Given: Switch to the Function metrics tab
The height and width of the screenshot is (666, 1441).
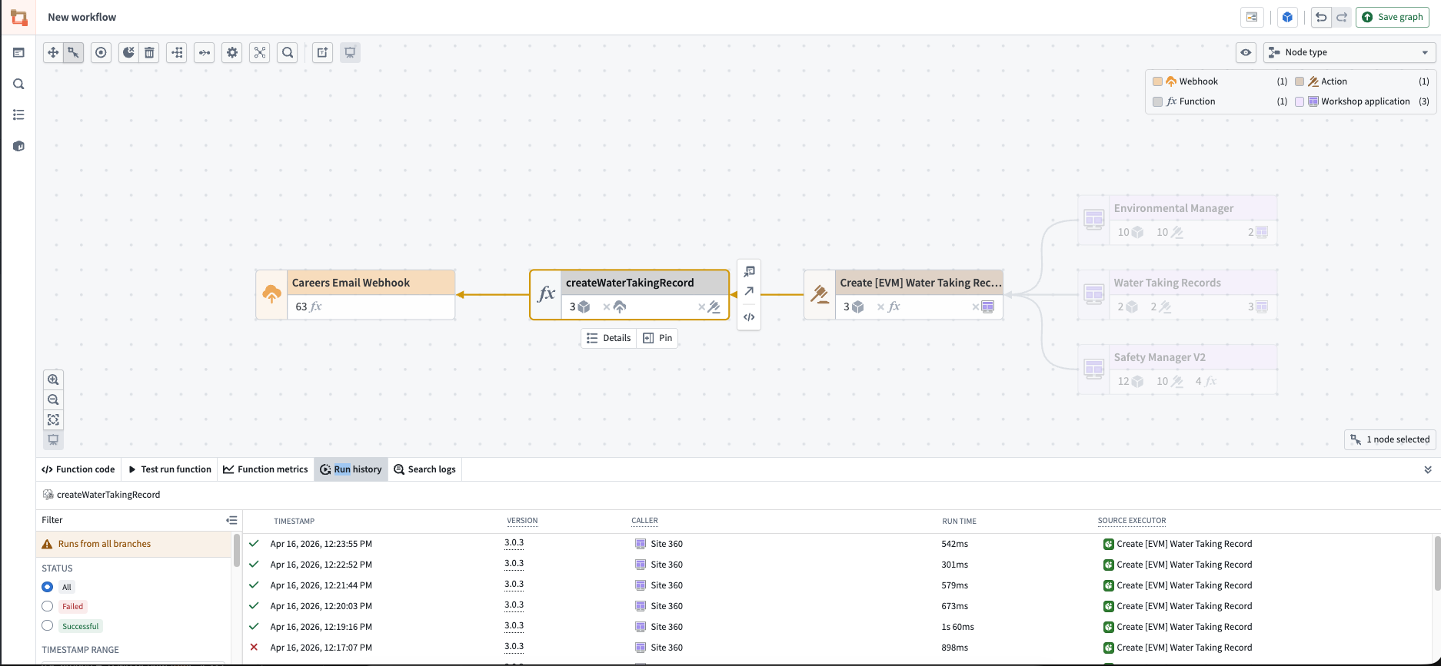Looking at the screenshot, I should click(x=265, y=469).
